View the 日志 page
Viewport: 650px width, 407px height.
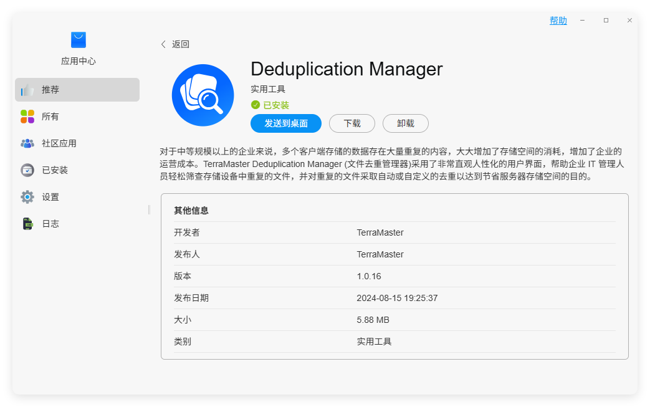click(x=77, y=224)
